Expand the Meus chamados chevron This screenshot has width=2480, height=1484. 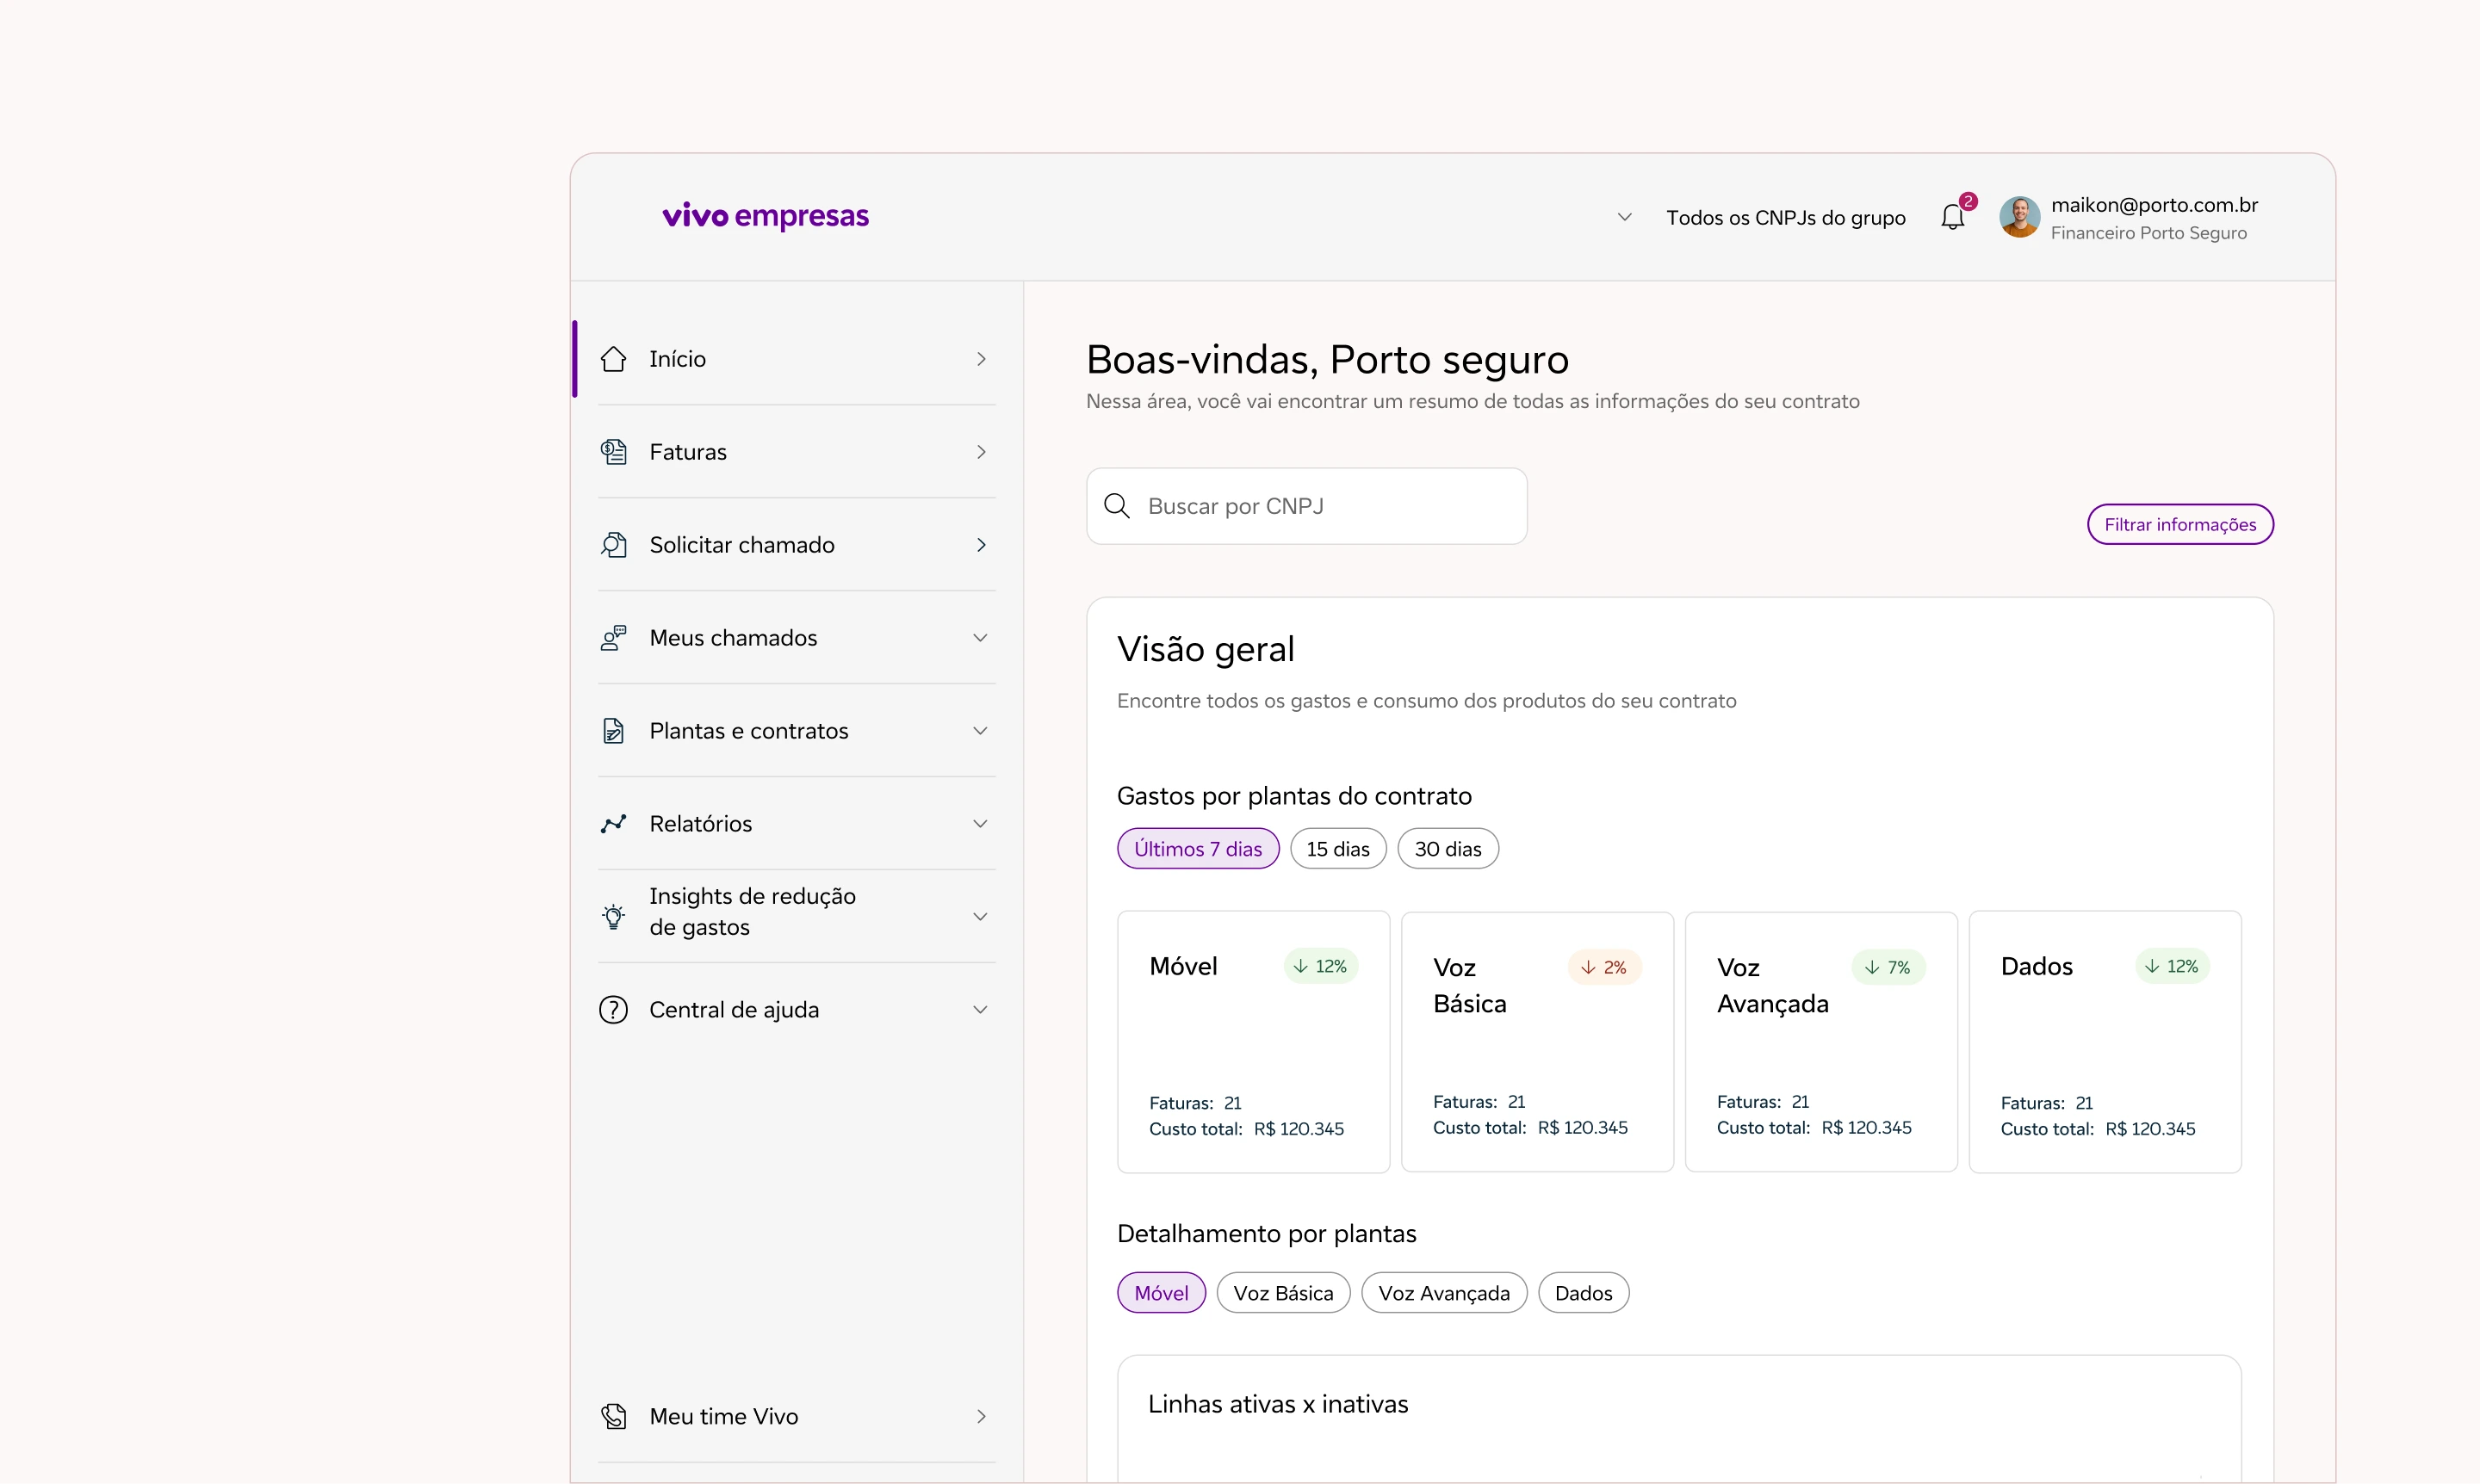[x=981, y=638]
